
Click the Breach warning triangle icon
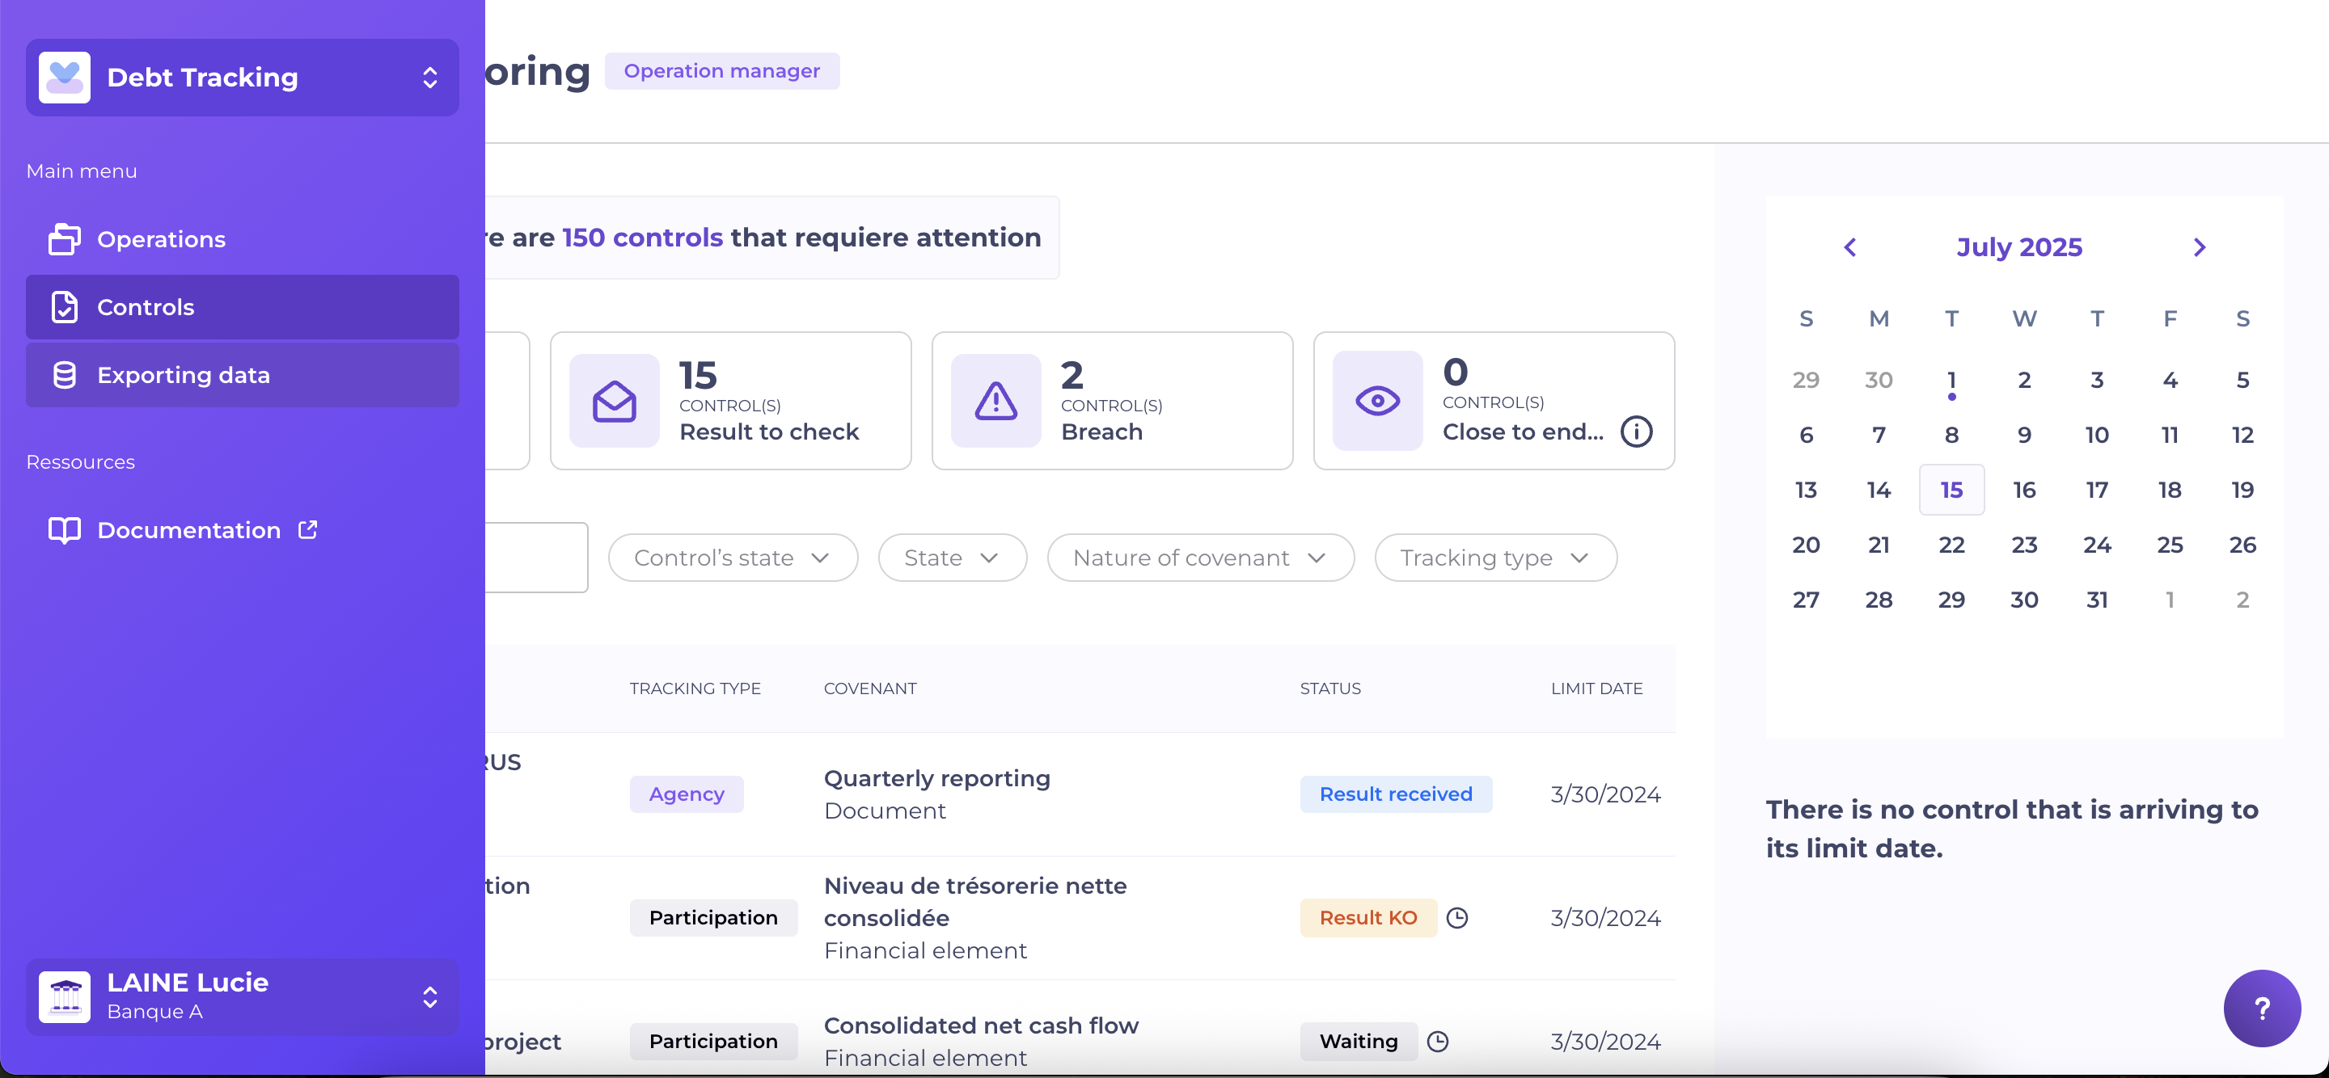[995, 400]
